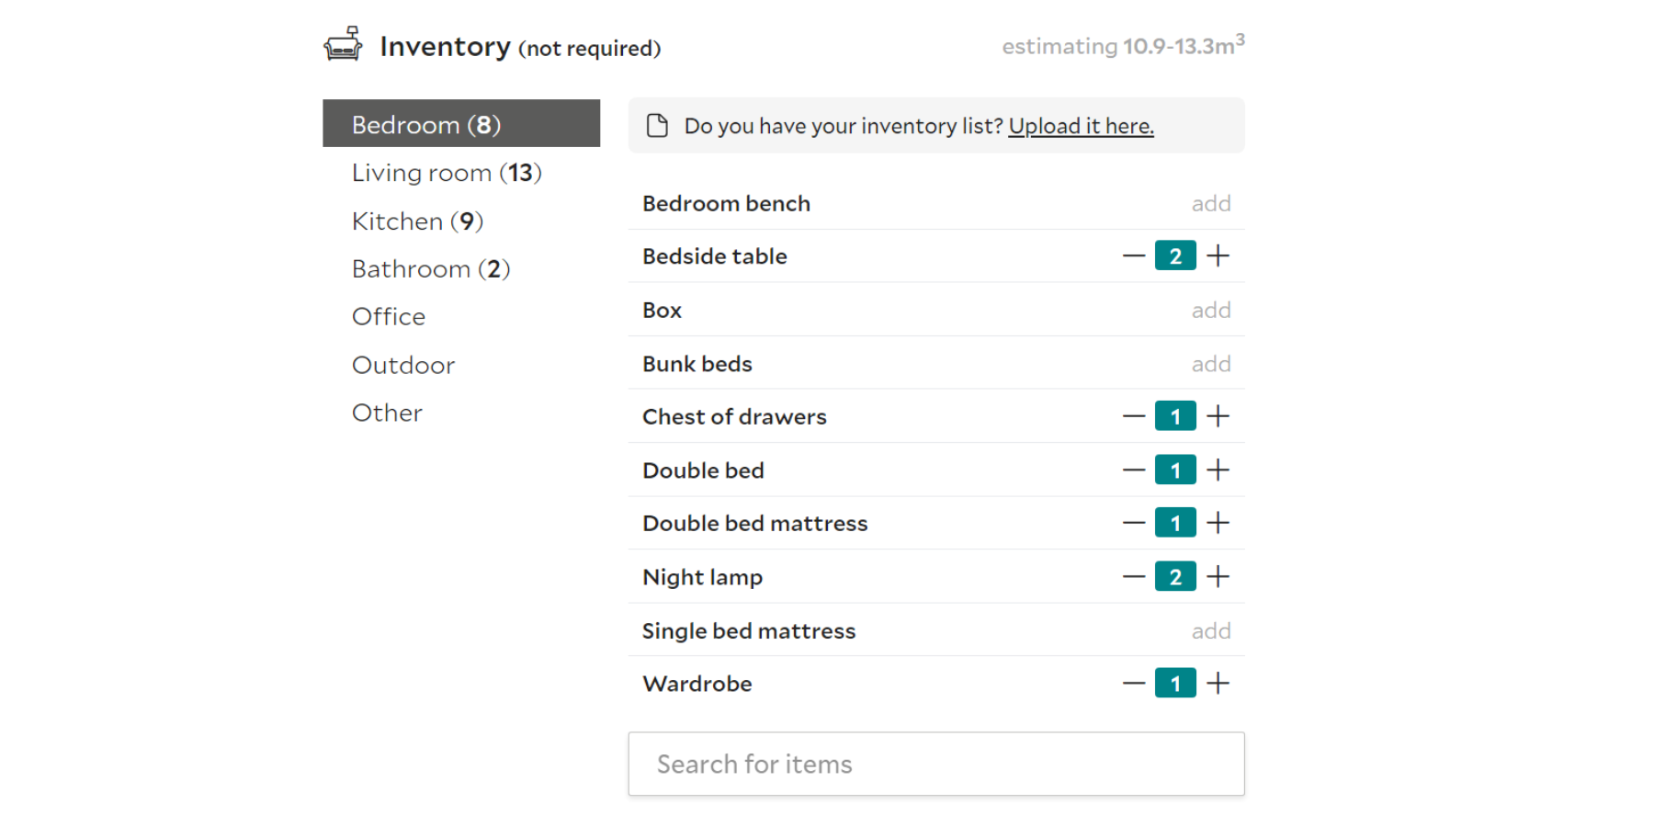Add a Bedroom bench to the inventory
This screenshot has height=827, width=1654.
point(1211,203)
